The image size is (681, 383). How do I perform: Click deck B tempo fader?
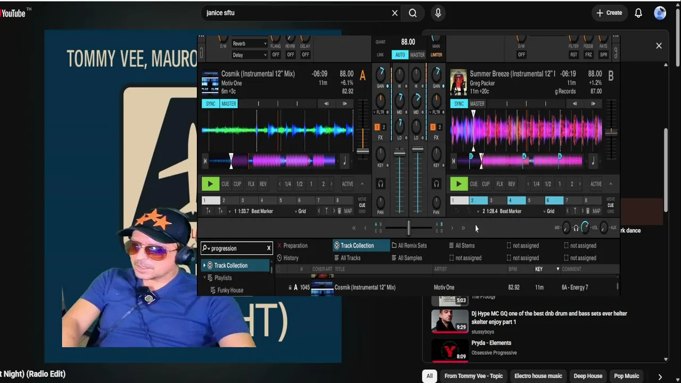tap(611, 131)
